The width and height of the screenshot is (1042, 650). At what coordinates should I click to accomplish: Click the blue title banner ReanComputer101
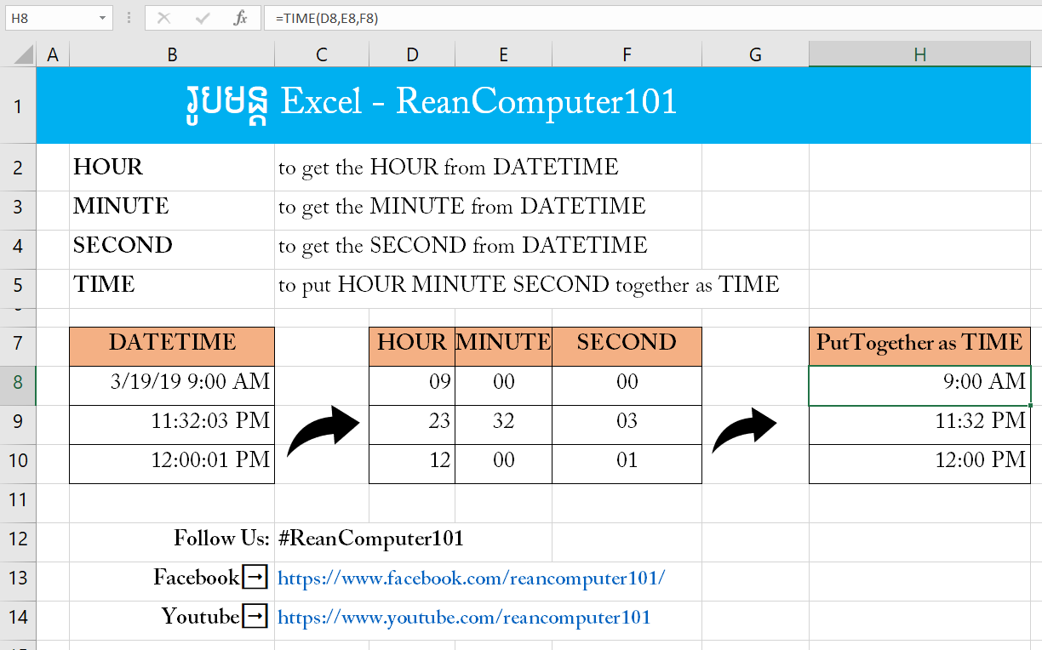tap(533, 105)
